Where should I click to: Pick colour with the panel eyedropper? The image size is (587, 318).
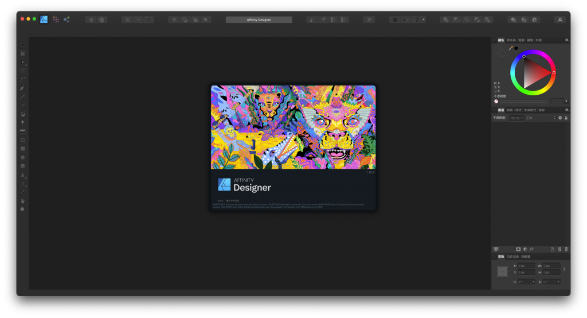pos(511,48)
